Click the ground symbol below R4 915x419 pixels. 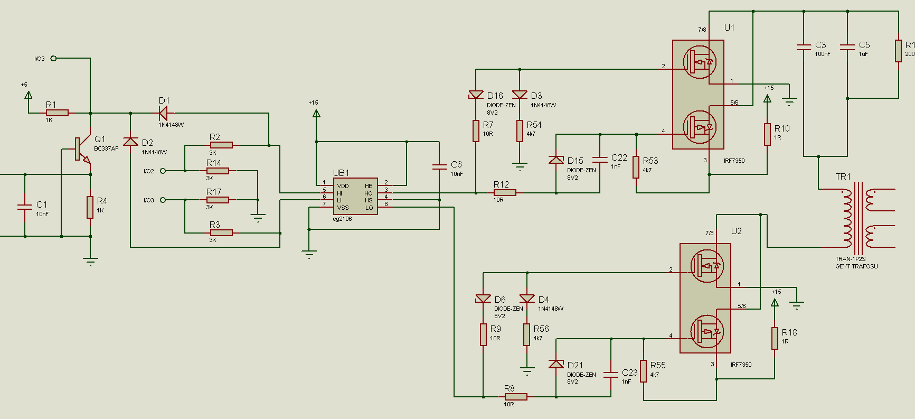(90, 261)
